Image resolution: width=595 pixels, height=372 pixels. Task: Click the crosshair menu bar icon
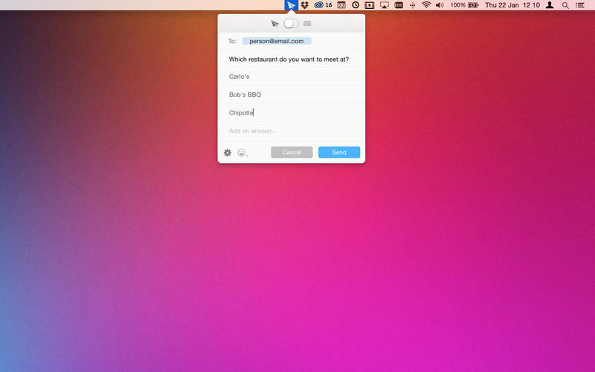pos(413,5)
